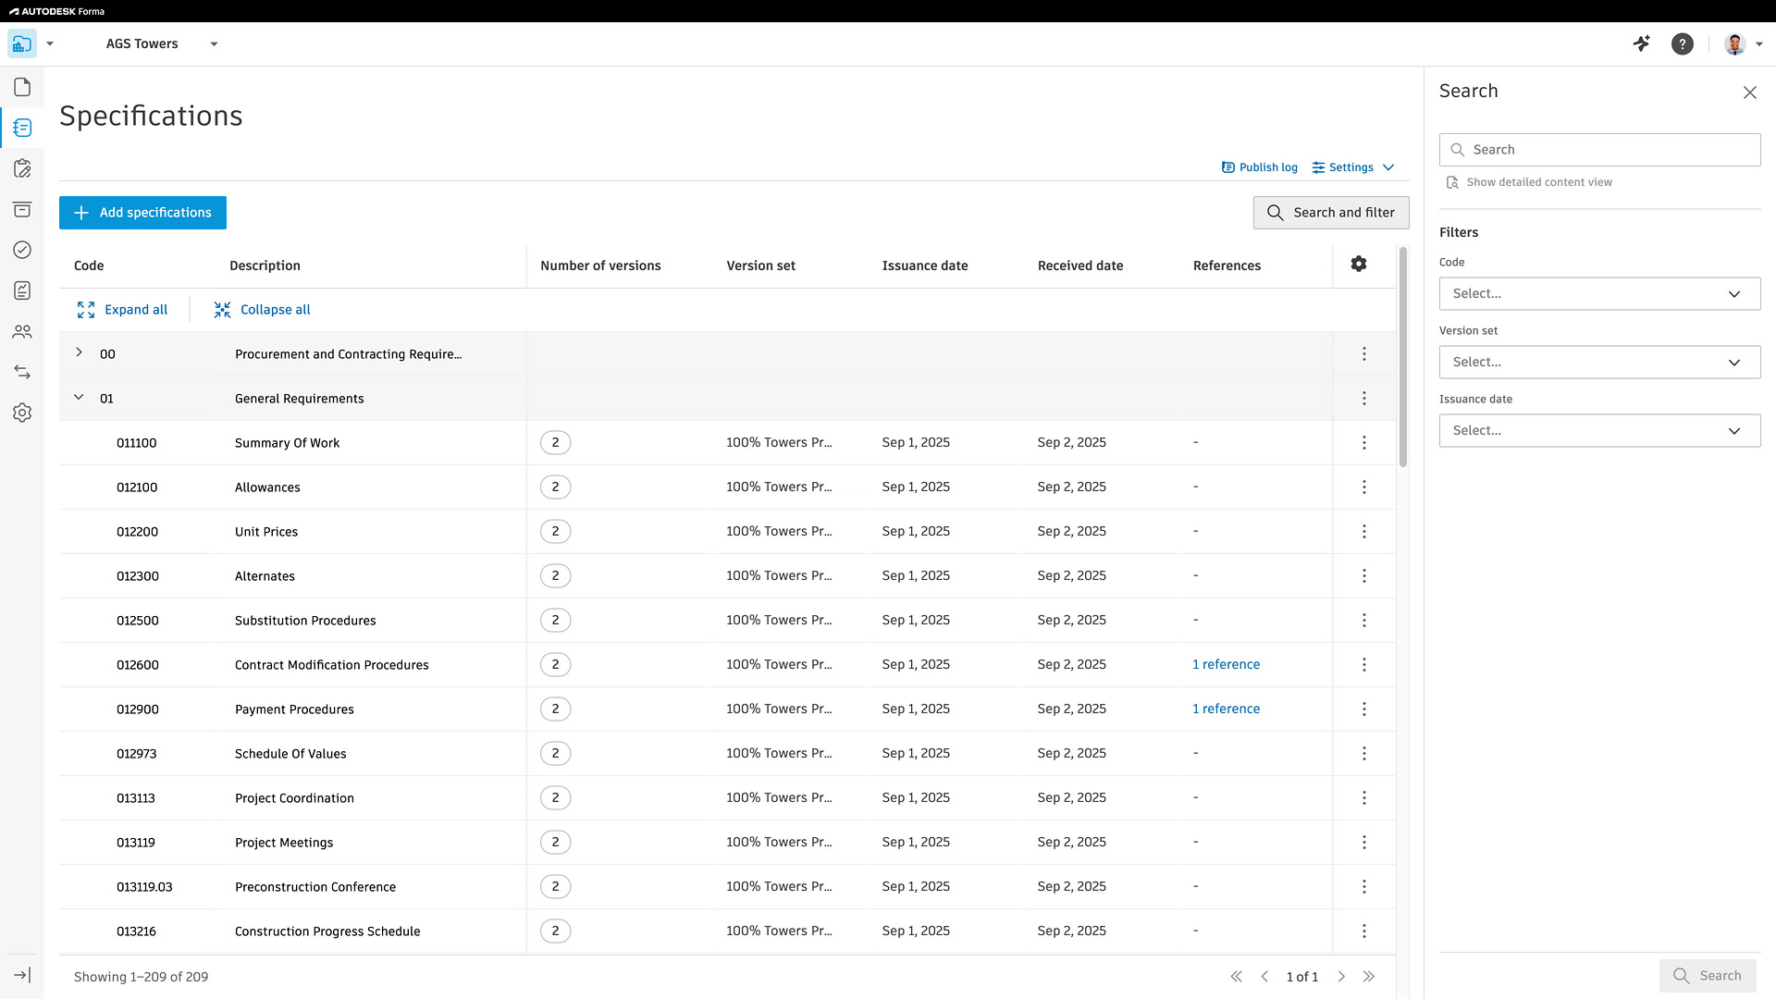
Task: Open 1 reference for Contract Modification Procedures
Action: pyautogui.click(x=1227, y=664)
